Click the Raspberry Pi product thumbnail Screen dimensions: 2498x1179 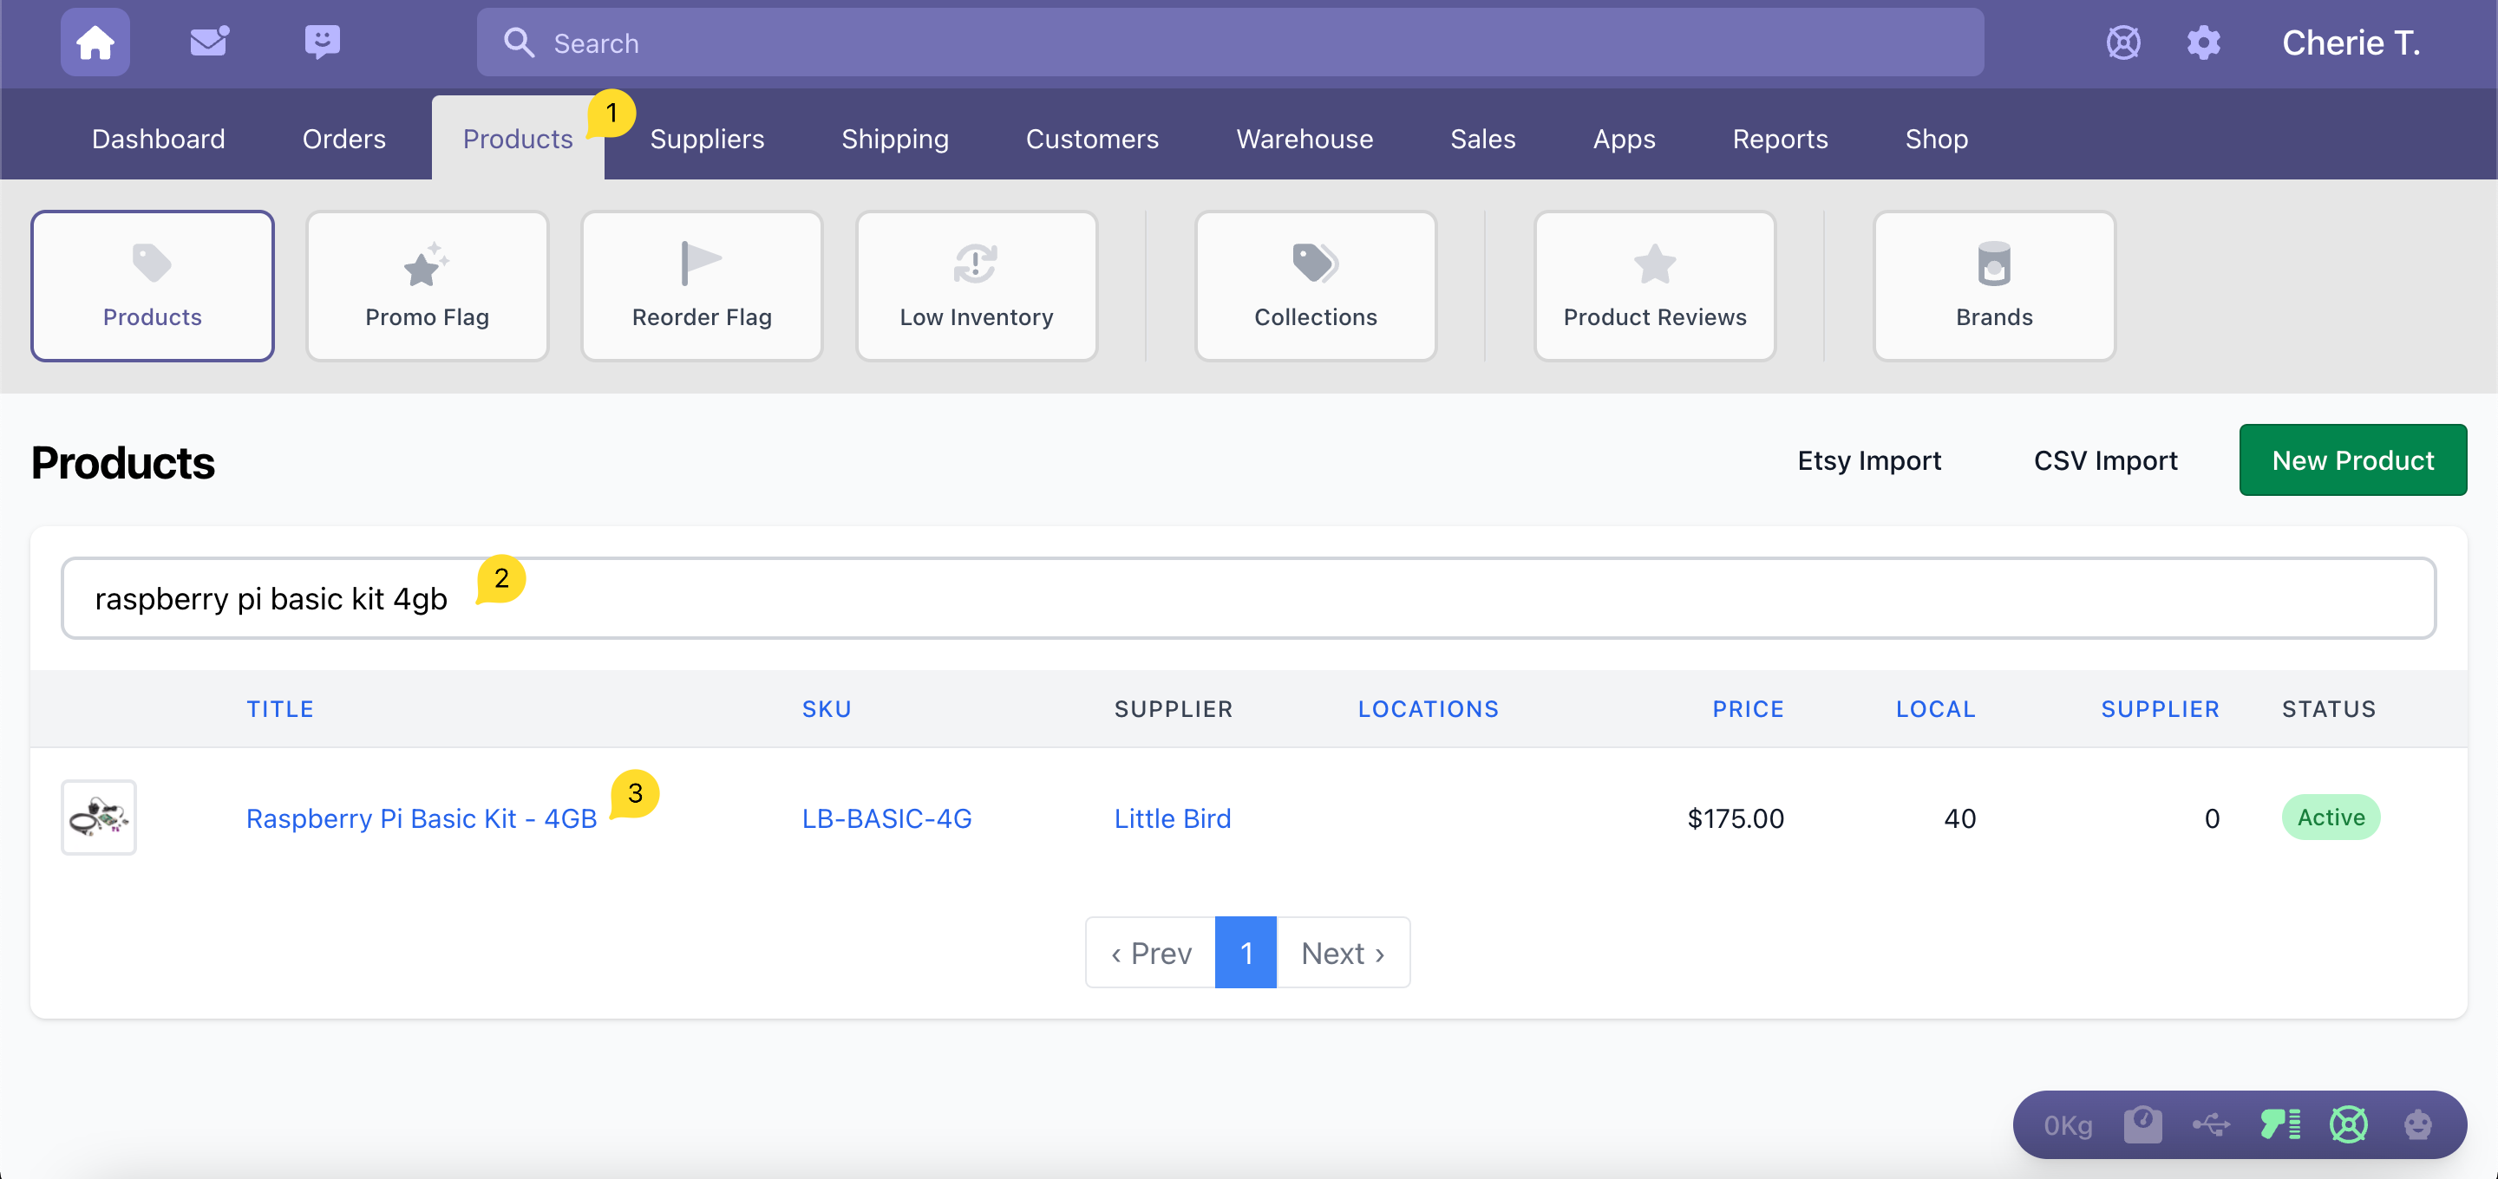(x=99, y=817)
